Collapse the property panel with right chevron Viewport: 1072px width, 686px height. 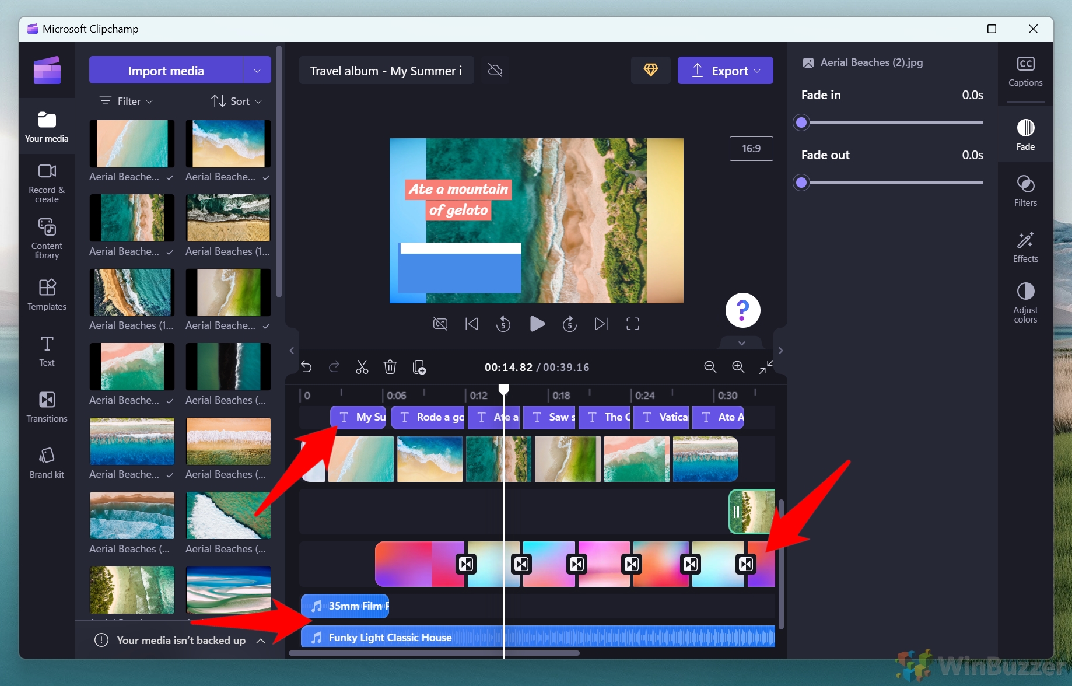click(x=780, y=351)
